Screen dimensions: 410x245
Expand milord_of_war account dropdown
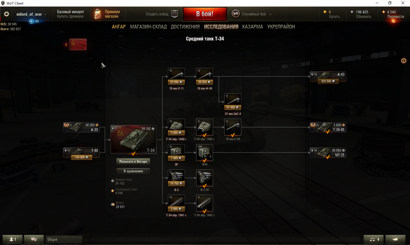click(31, 14)
